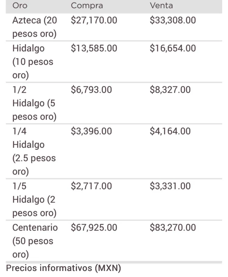Viewport: 228px width, 277px height.
Task: Select the Hidalgo (10 pesos oro) label
Action: click(x=33, y=62)
